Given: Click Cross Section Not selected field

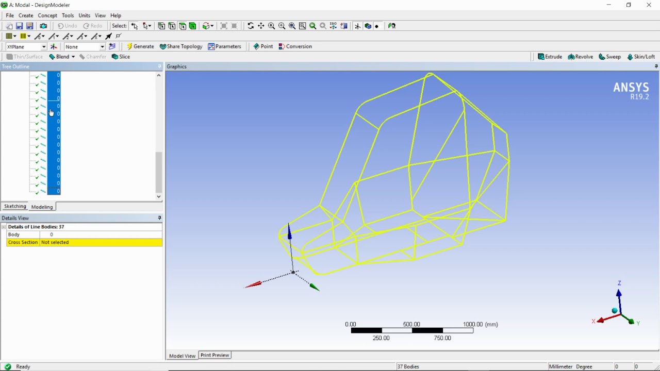Looking at the screenshot, I should 101,242.
